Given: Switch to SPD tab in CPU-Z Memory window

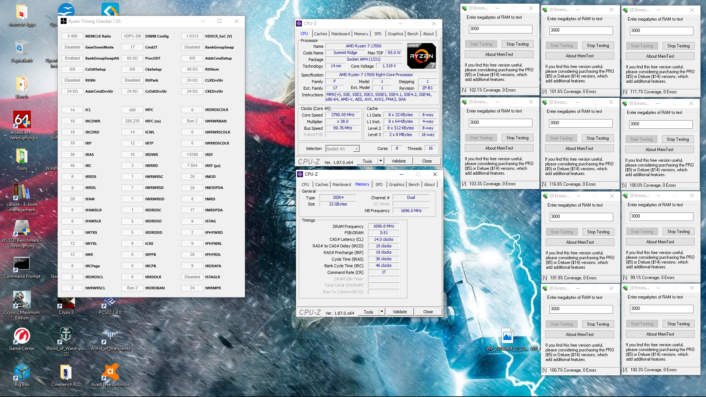Looking at the screenshot, I should pyautogui.click(x=379, y=185).
